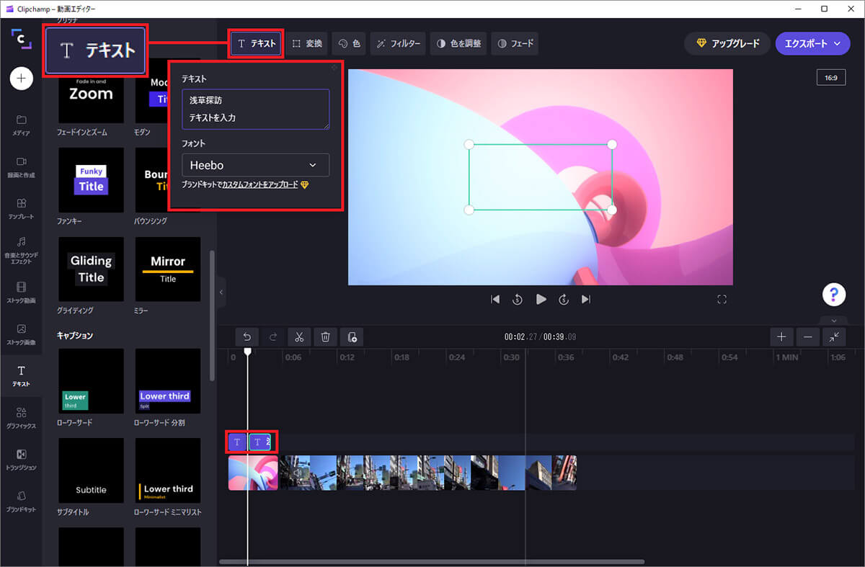Open the ストック動画 sidebar section

(21, 293)
